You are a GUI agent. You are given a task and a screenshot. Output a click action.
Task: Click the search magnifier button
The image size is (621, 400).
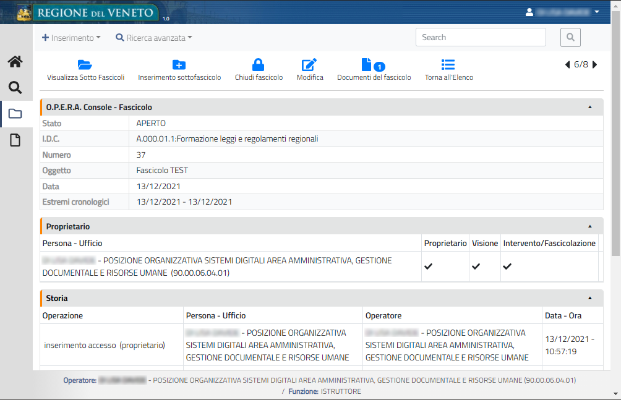pos(570,37)
